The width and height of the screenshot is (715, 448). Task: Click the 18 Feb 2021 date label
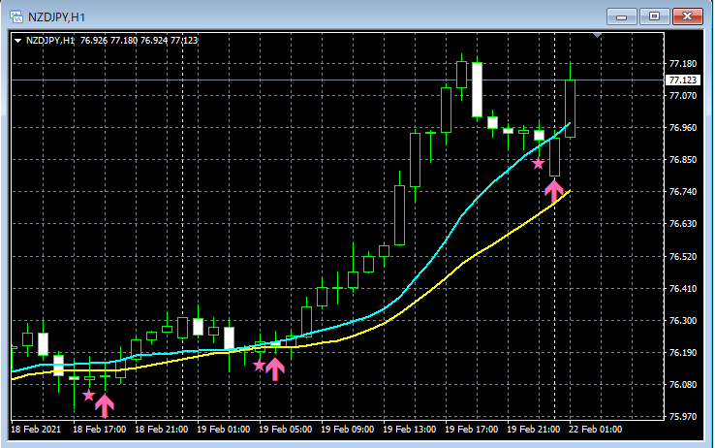pos(36,430)
